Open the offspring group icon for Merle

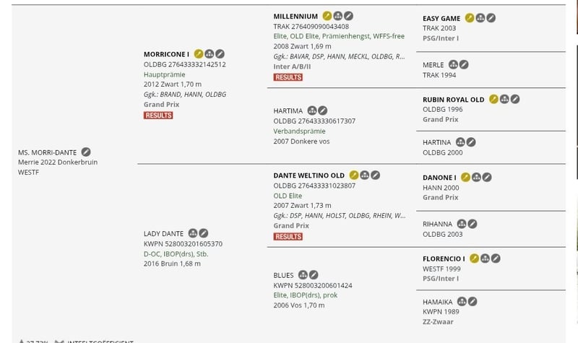pos(454,64)
